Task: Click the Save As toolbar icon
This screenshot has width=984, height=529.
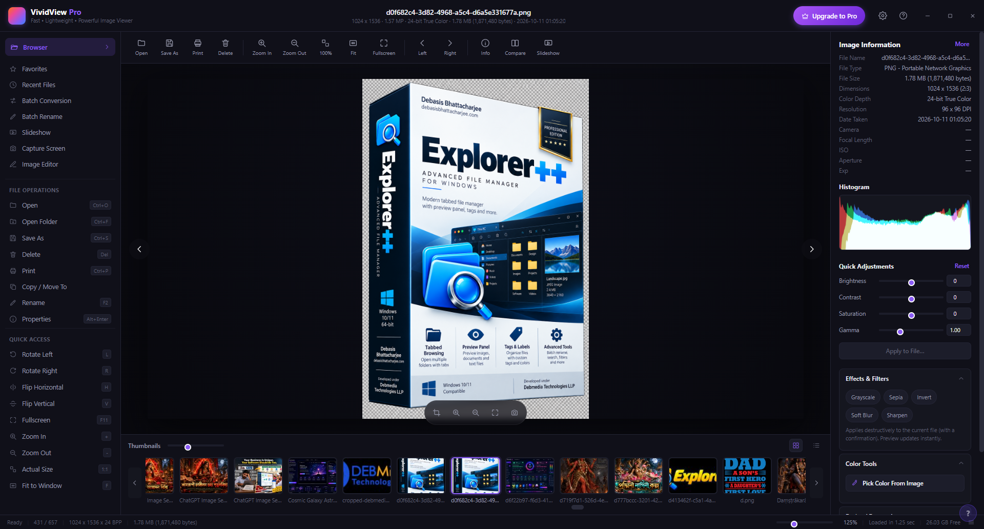Action: [x=170, y=47]
